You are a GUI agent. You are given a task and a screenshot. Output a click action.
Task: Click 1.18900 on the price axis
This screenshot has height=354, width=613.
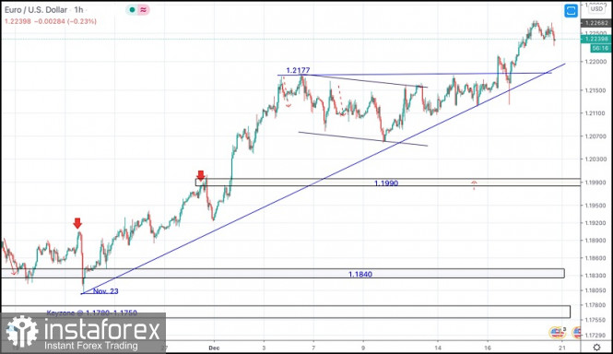tap(595, 241)
